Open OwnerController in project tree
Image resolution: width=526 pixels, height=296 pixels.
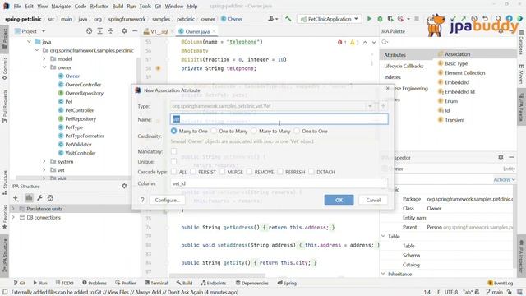[83, 85]
